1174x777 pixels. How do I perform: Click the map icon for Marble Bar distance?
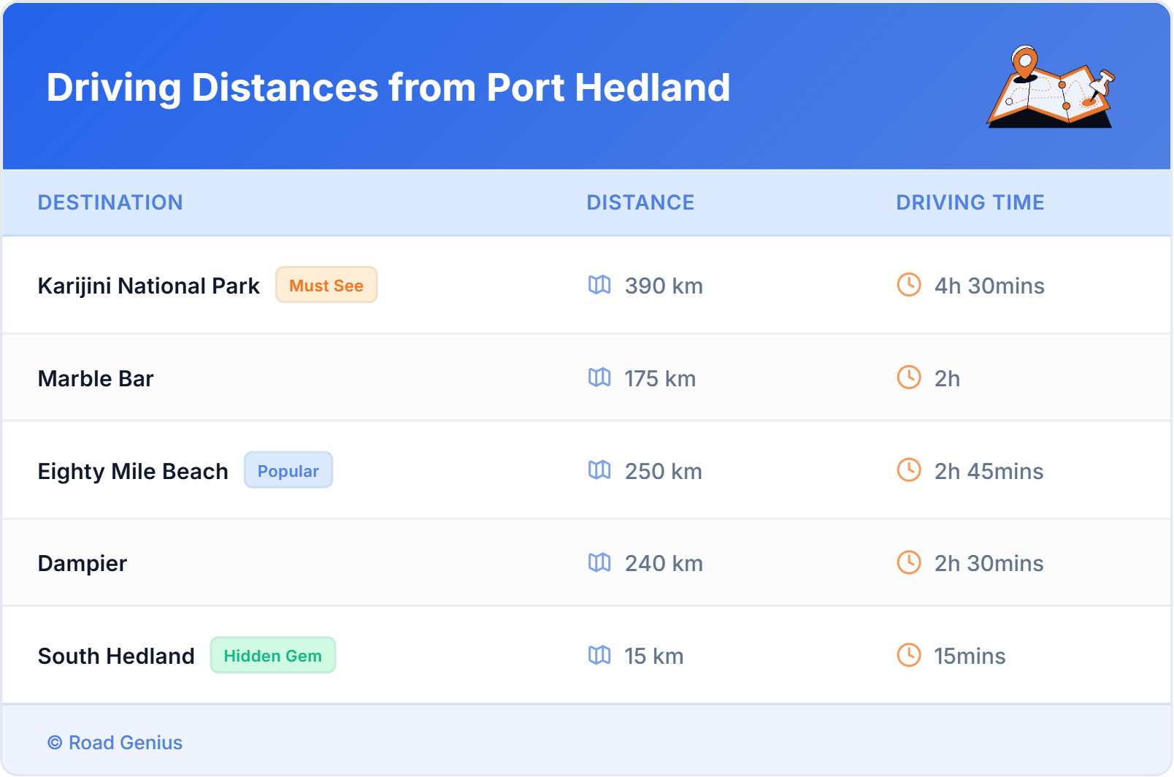[x=599, y=378]
